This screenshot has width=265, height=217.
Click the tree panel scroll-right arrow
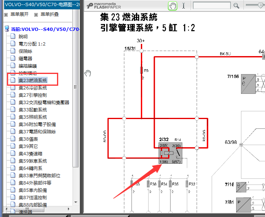(69, 209)
